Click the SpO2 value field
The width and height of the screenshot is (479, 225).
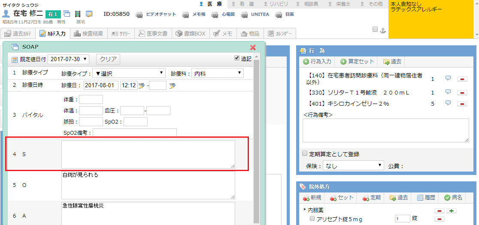pos(136,122)
